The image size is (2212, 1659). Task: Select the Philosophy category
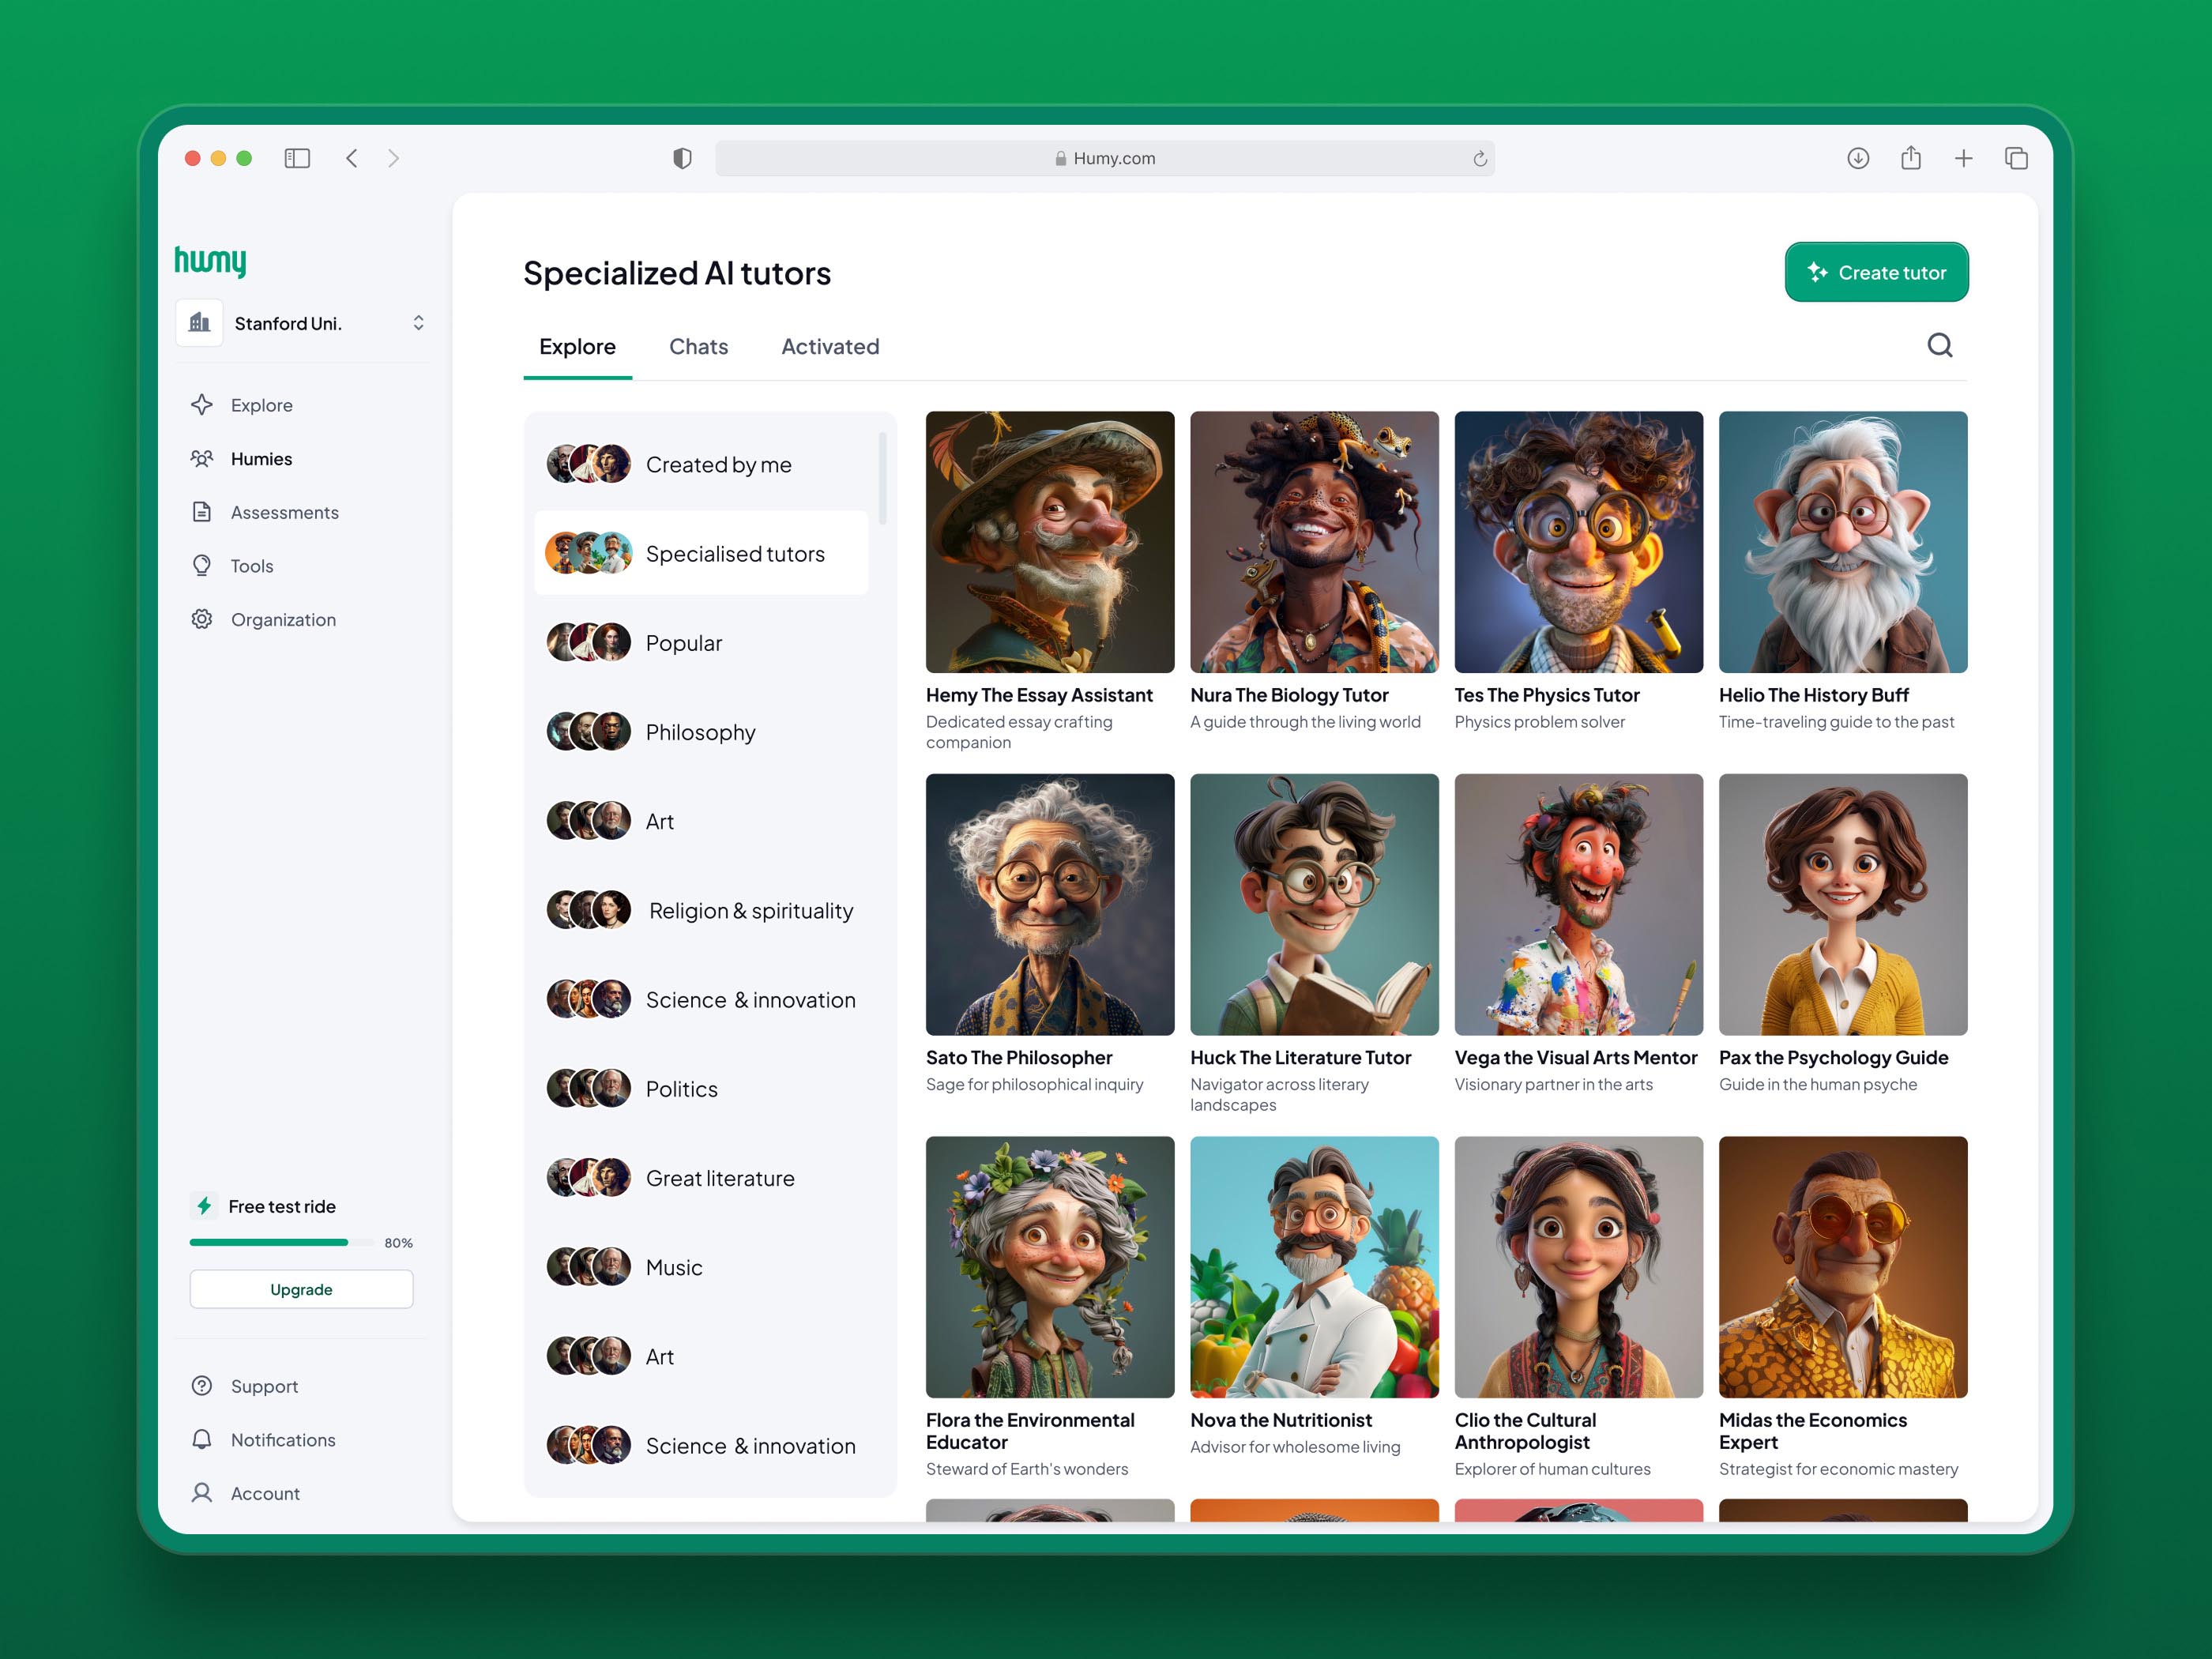(x=700, y=732)
